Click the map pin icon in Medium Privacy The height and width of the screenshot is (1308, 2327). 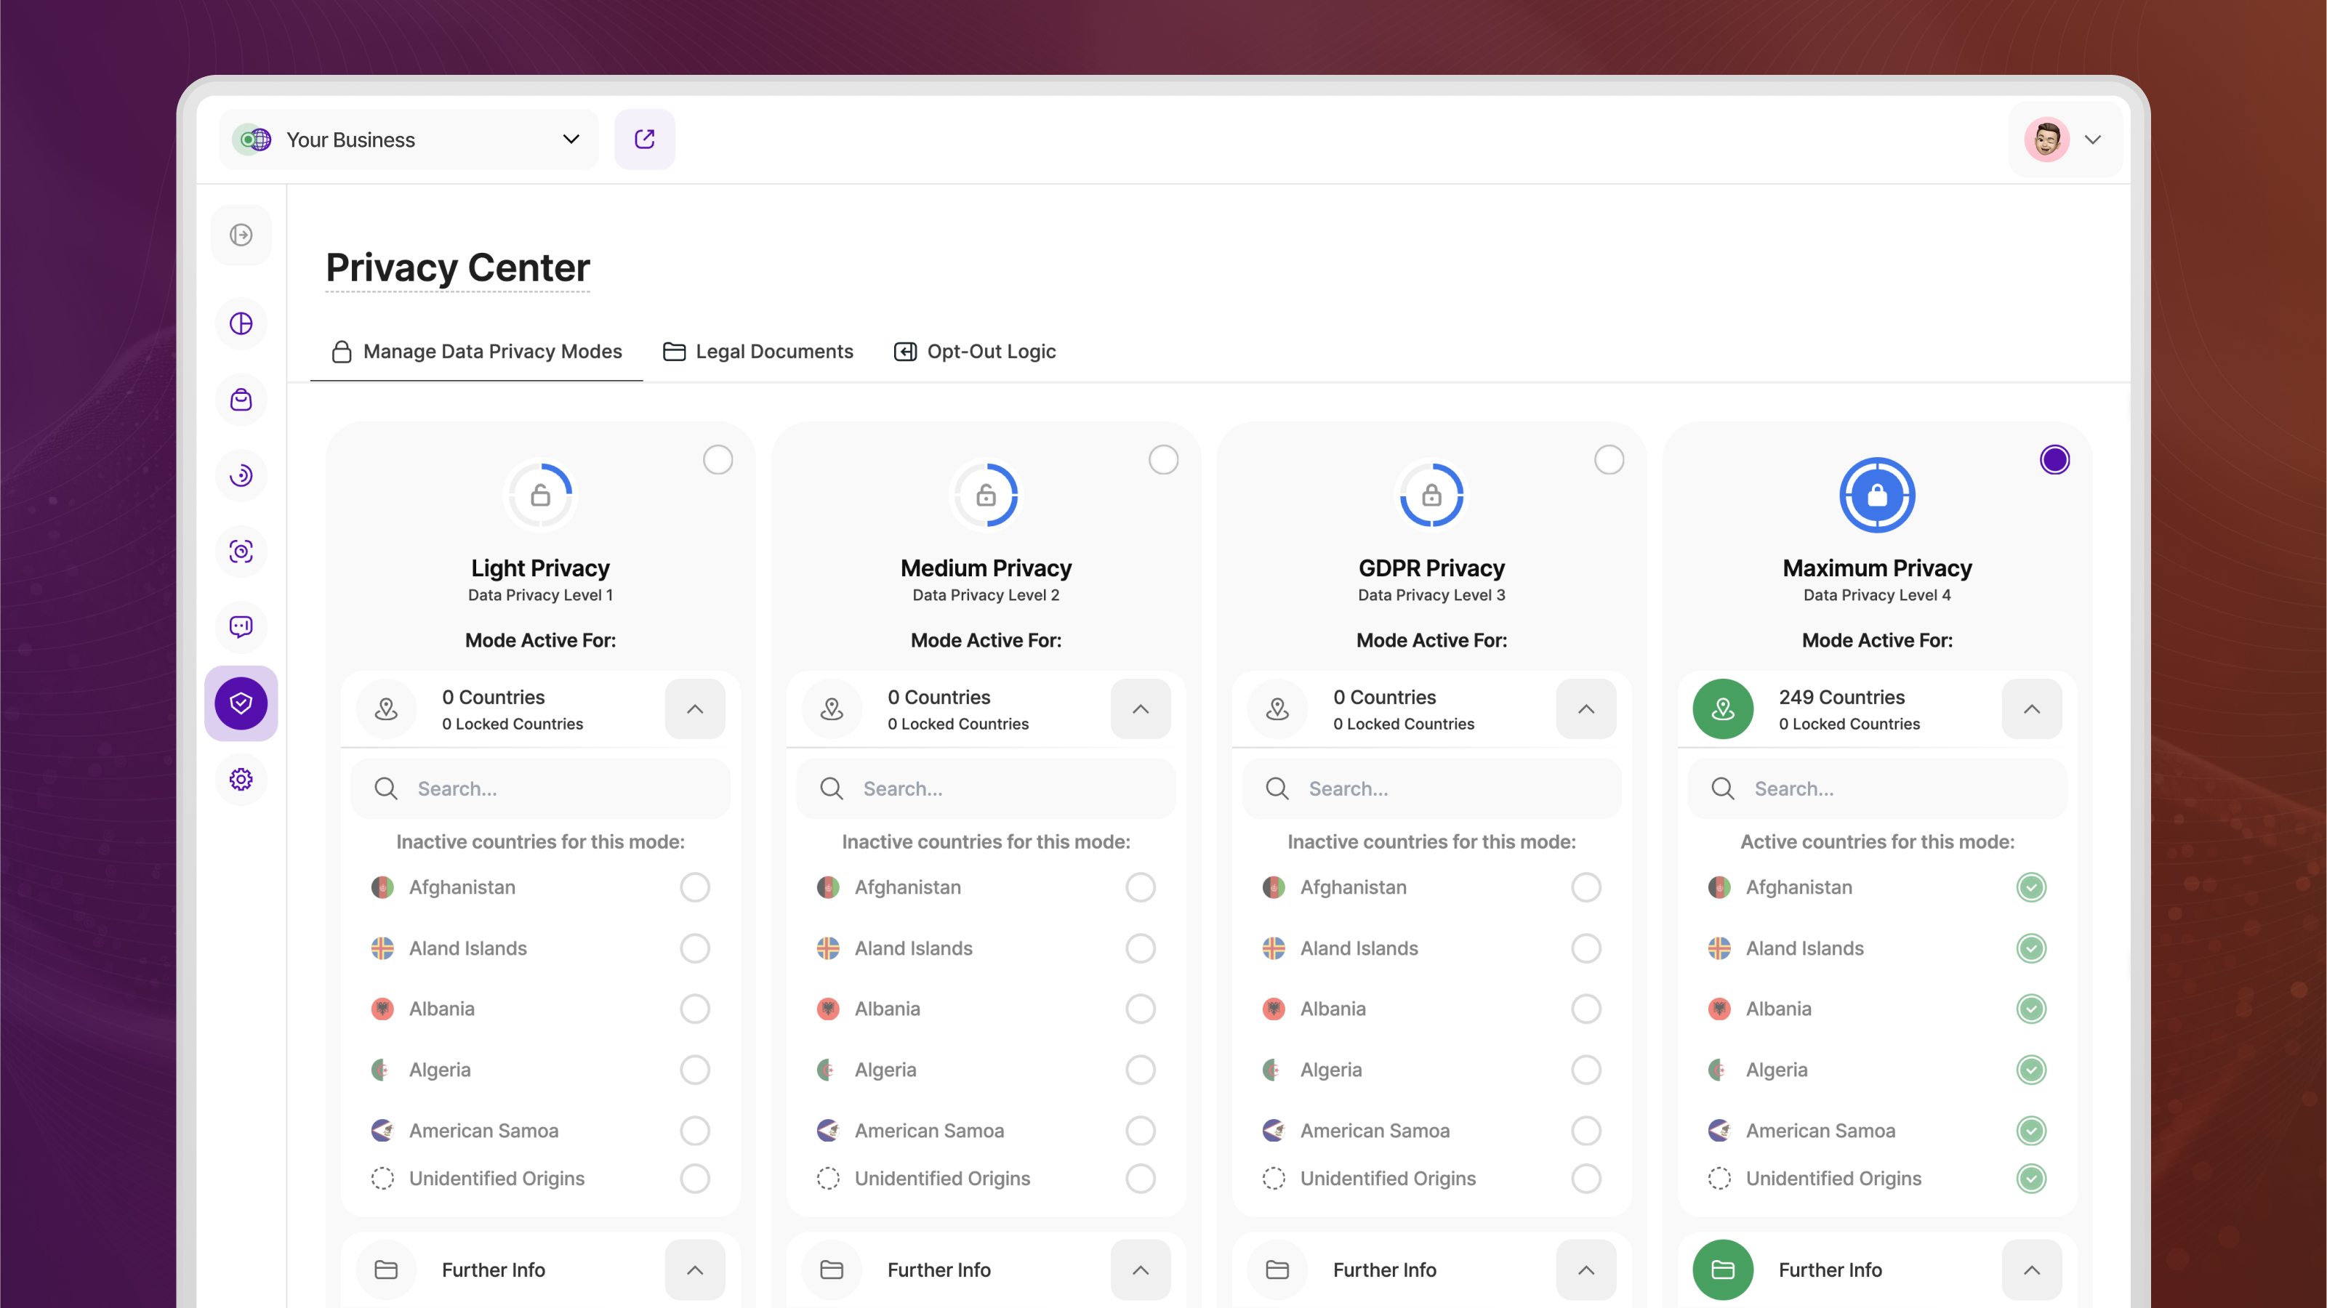point(832,708)
